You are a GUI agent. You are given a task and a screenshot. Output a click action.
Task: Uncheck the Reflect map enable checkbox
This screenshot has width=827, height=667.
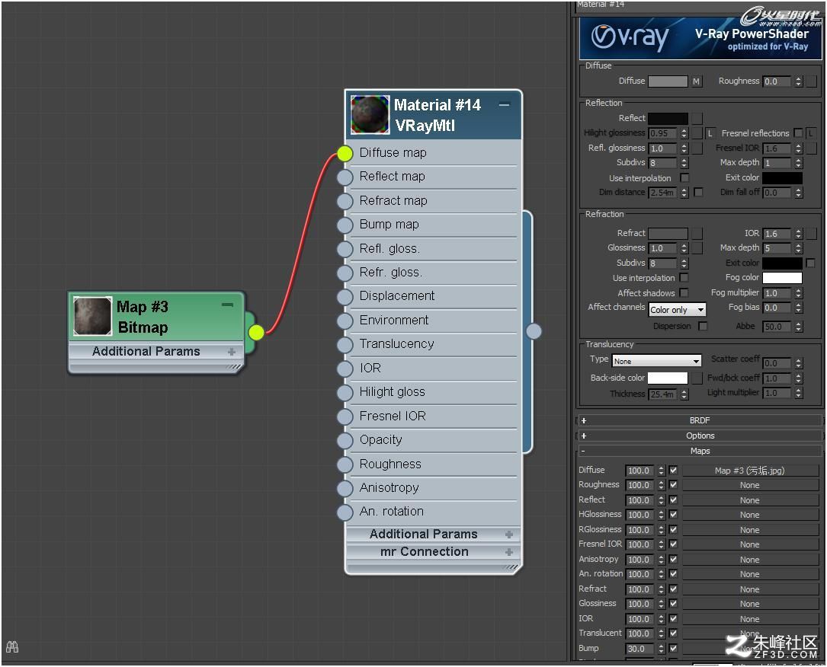tap(674, 500)
